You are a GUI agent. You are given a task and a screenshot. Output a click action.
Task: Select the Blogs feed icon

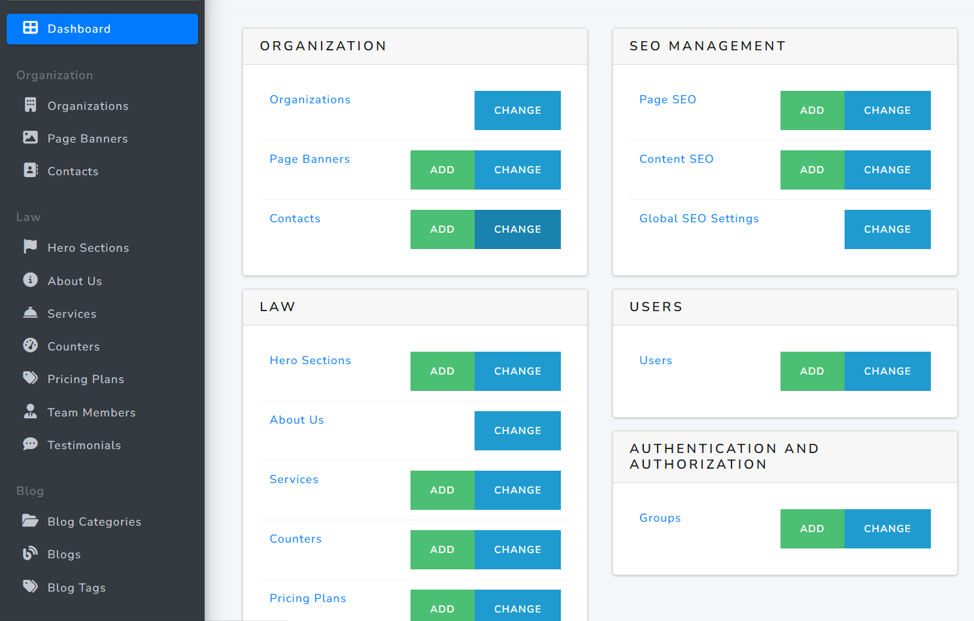tap(30, 554)
